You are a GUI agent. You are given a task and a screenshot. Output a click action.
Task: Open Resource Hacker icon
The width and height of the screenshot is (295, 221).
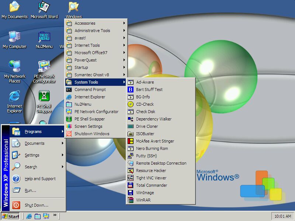click(131, 171)
